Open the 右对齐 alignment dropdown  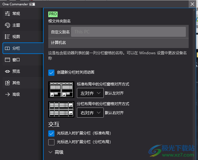pyautogui.click(x=90, y=113)
